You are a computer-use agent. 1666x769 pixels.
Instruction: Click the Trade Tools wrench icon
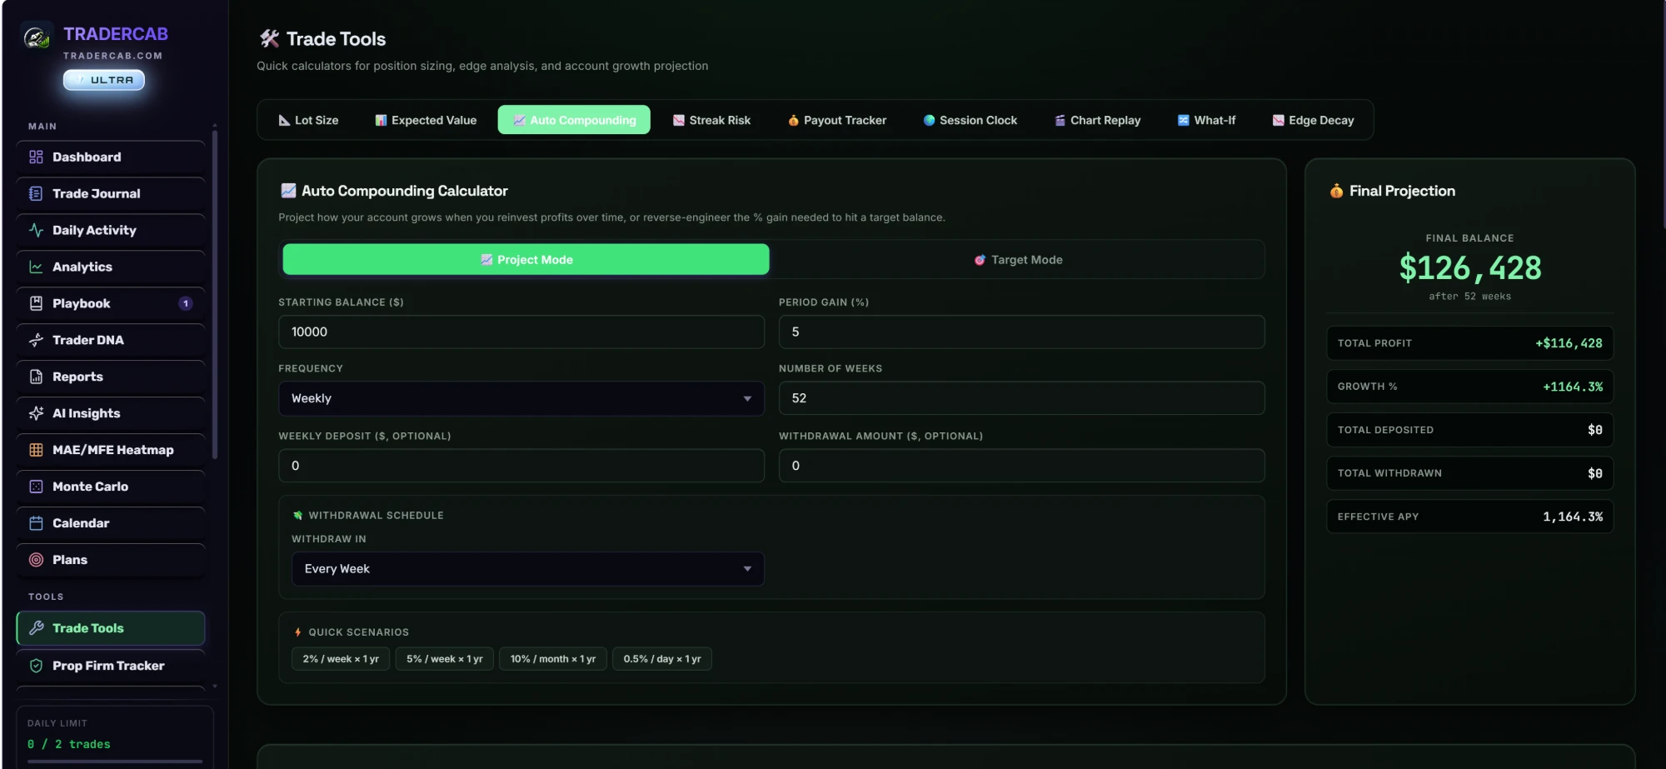coord(36,628)
